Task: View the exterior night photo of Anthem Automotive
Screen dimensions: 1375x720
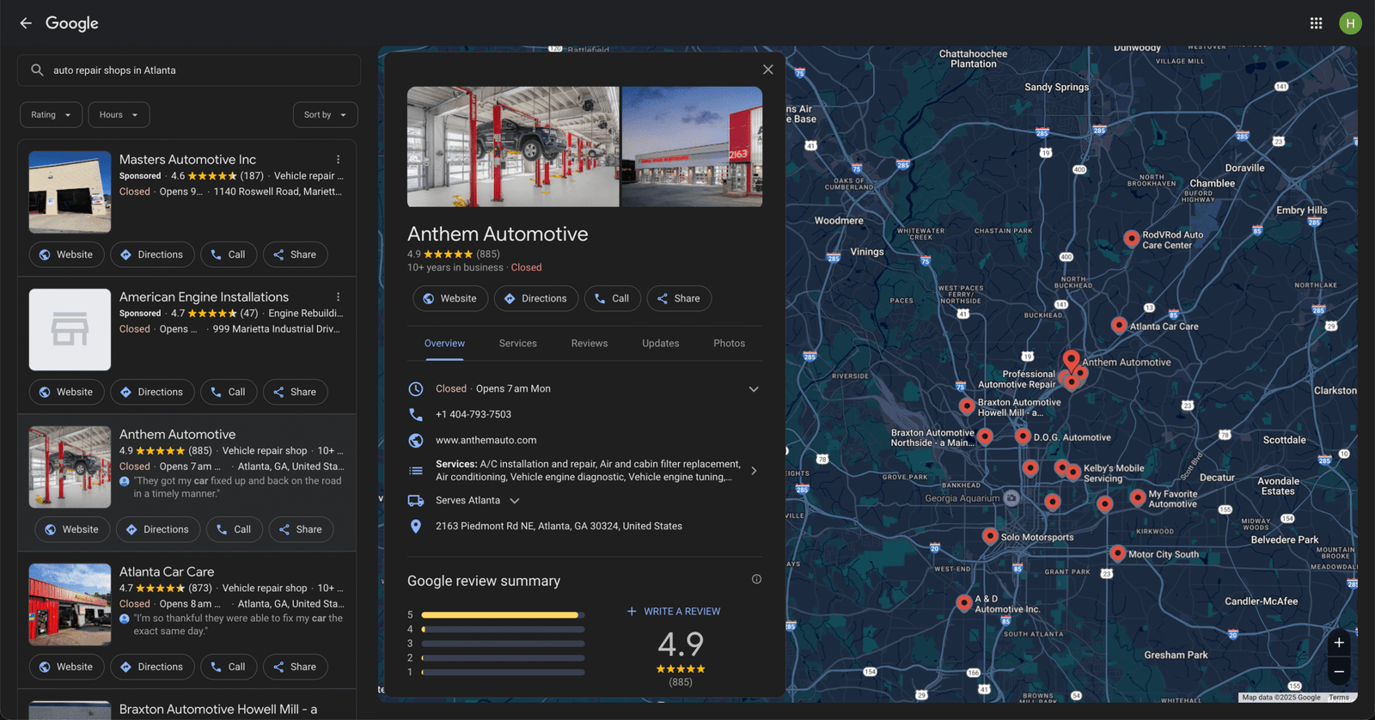Action: pos(692,146)
